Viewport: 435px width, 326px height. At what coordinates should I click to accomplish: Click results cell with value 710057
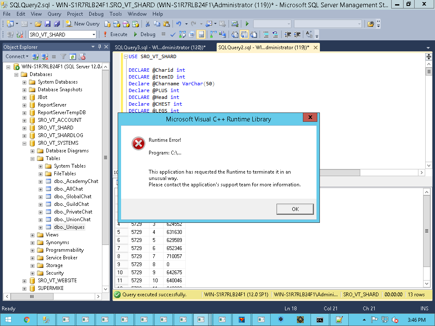[174, 256]
